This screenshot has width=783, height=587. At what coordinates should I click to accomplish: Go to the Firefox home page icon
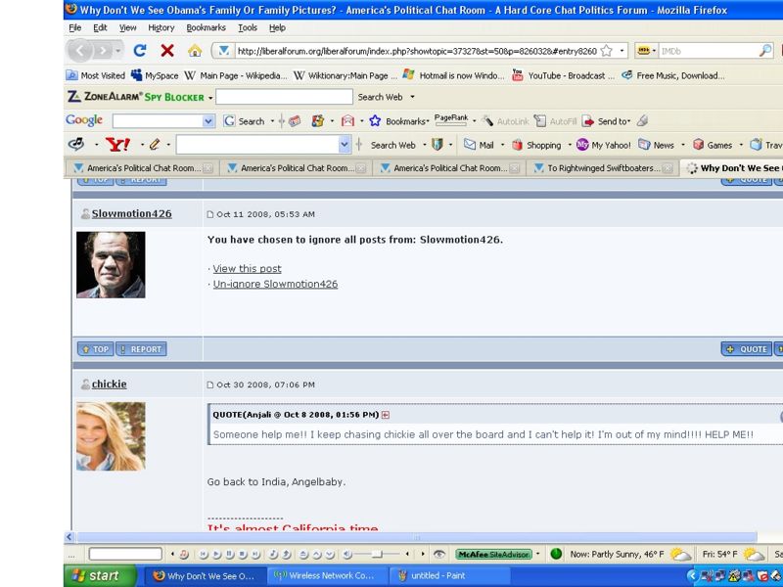point(195,51)
